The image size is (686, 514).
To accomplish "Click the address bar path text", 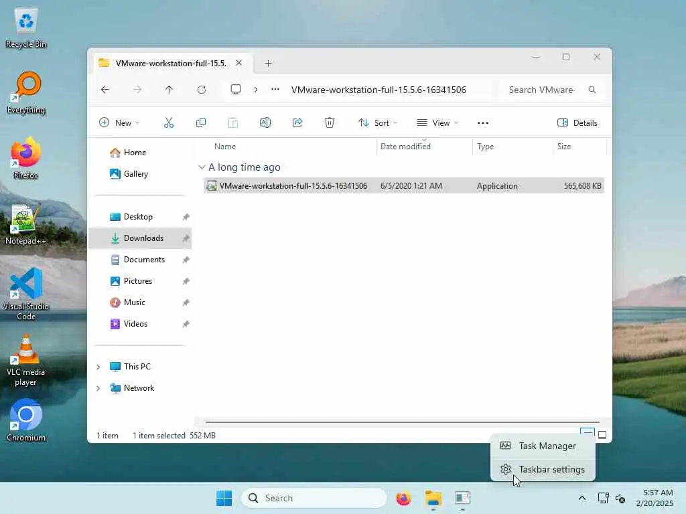I will click(x=379, y=90).
